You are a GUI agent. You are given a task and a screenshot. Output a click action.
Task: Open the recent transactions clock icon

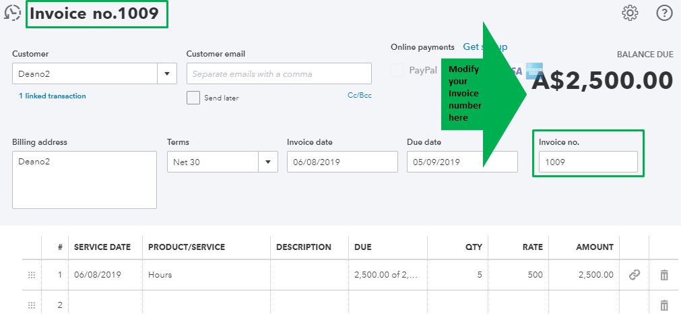pos(12,13)
